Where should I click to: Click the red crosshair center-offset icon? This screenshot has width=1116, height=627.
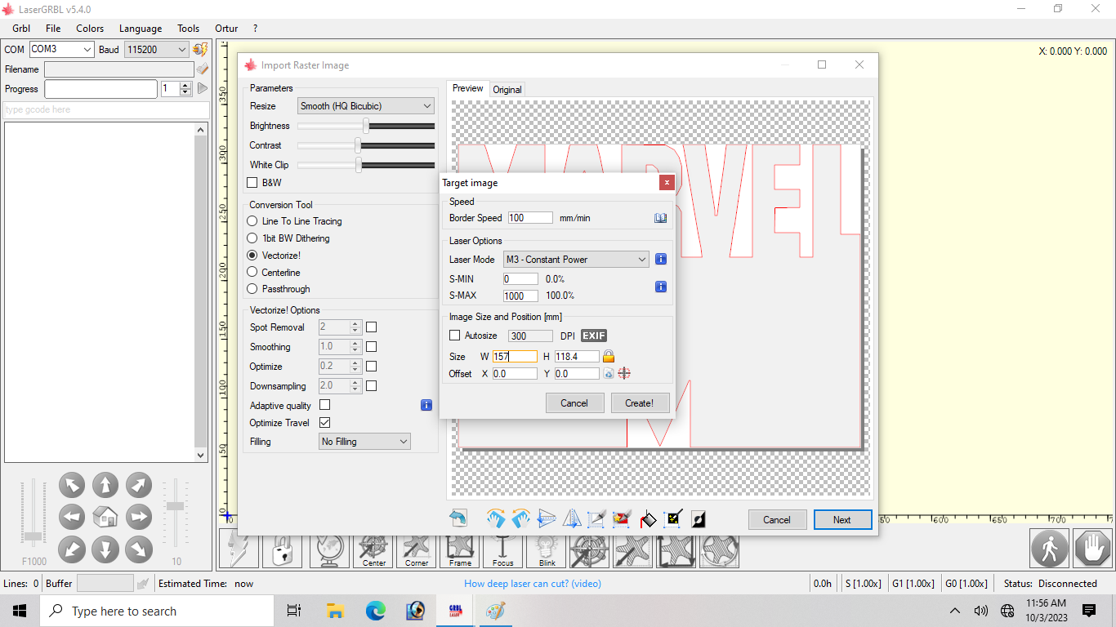click(624, 373)
